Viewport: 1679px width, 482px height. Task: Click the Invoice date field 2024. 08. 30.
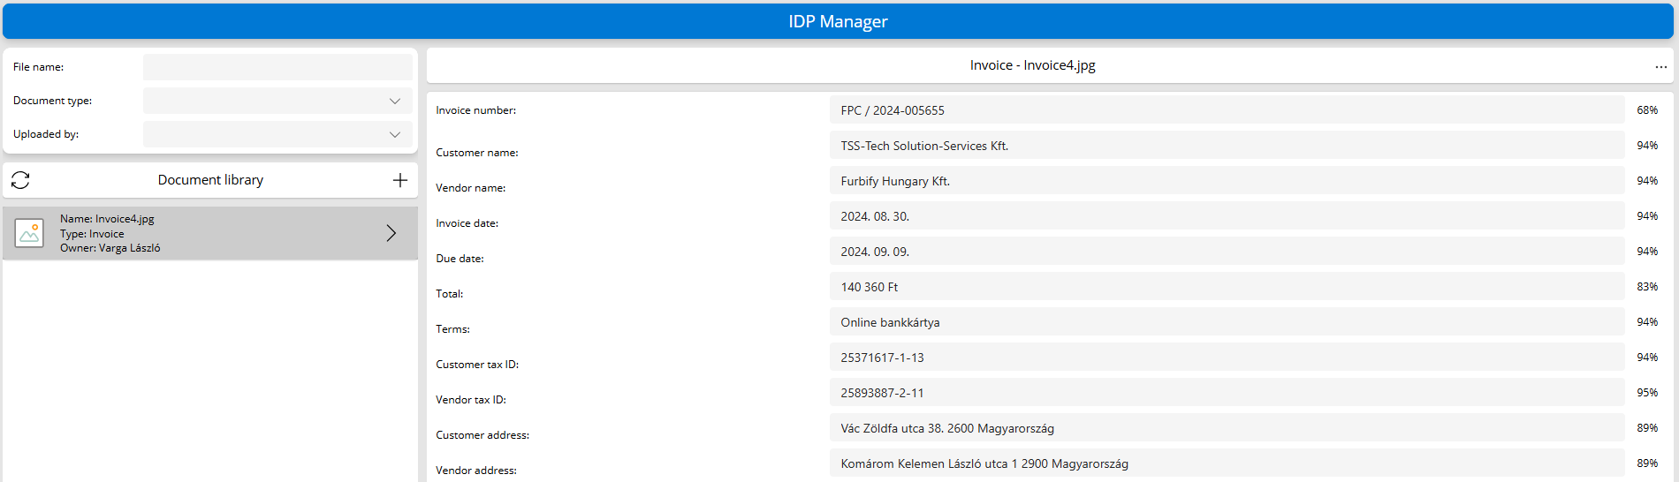pos(1227,216)
